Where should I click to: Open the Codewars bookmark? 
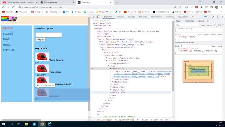pos(144,12)
